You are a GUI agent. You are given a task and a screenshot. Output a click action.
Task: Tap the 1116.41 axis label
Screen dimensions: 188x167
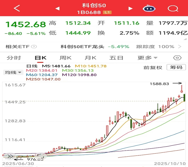(x=15, y=140)
